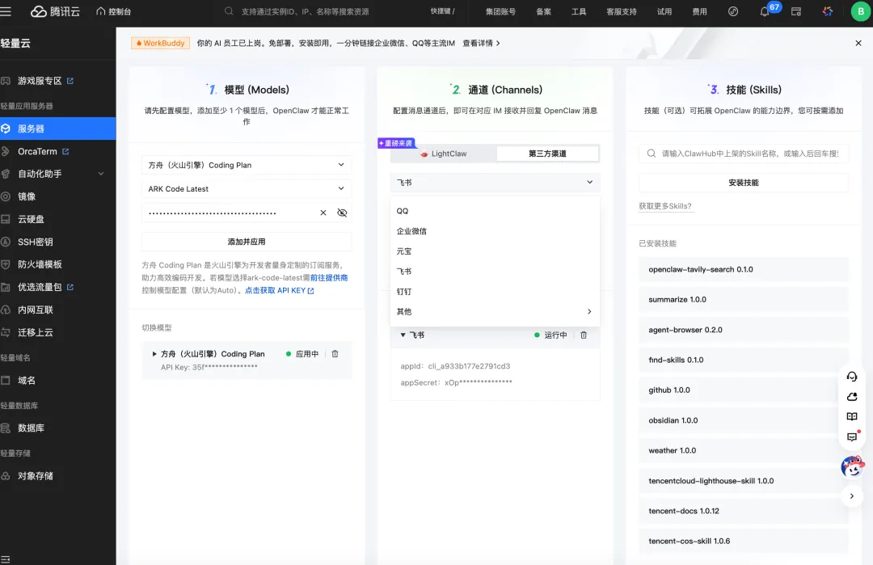Select 企业微信 from channel list
This screenshot has height=565, width=873.
coord(495,231)
